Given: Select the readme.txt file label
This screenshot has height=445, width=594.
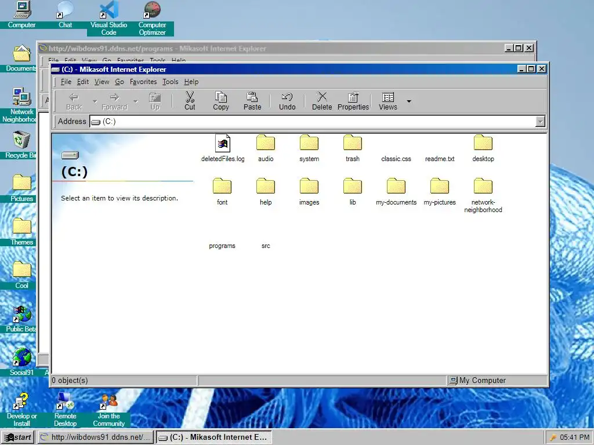Looking at the screenshot, I should tap(440, 159).
